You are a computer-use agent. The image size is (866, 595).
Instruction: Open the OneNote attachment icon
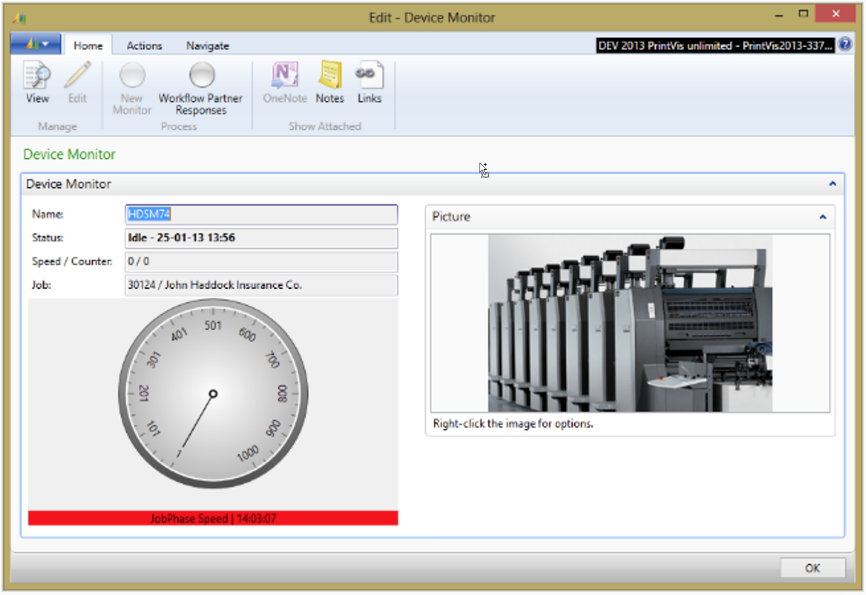tap(284, 82)
